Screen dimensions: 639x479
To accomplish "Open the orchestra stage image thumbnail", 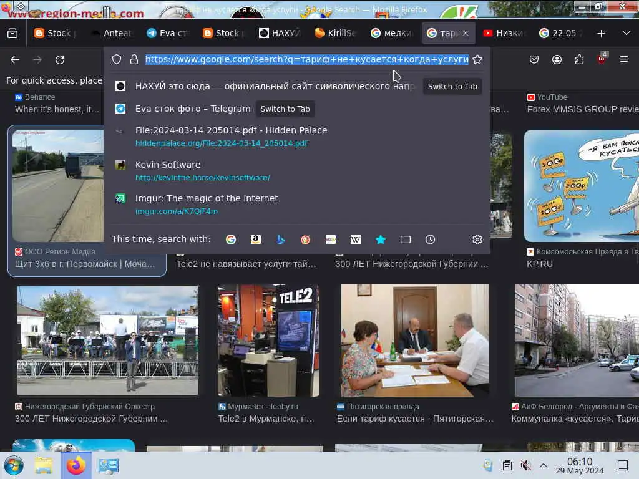I will tap(107, 341).
